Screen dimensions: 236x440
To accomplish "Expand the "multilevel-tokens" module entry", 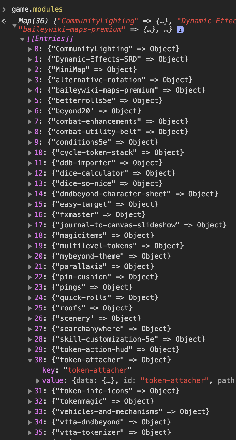I will [30, 246].
